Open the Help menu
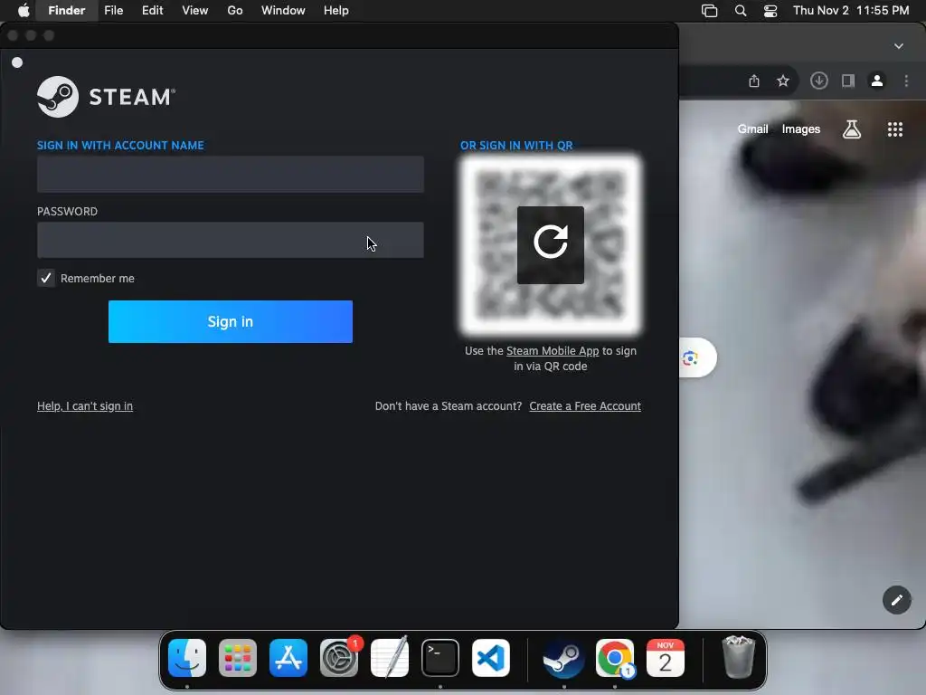This screenshot has height=695, width=926. [x=336, y=10]
